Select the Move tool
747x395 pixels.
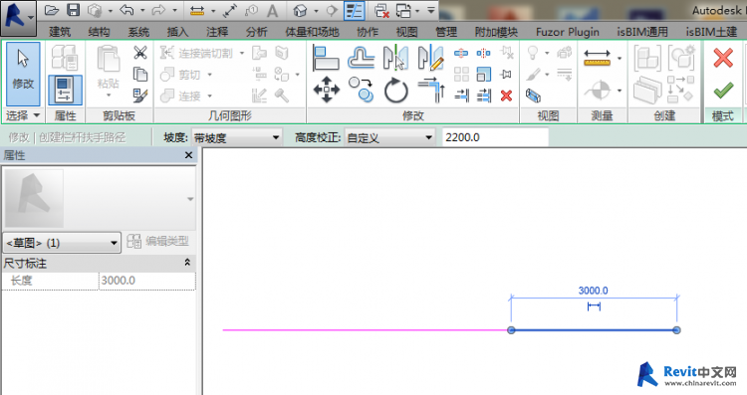click(327, 90)
